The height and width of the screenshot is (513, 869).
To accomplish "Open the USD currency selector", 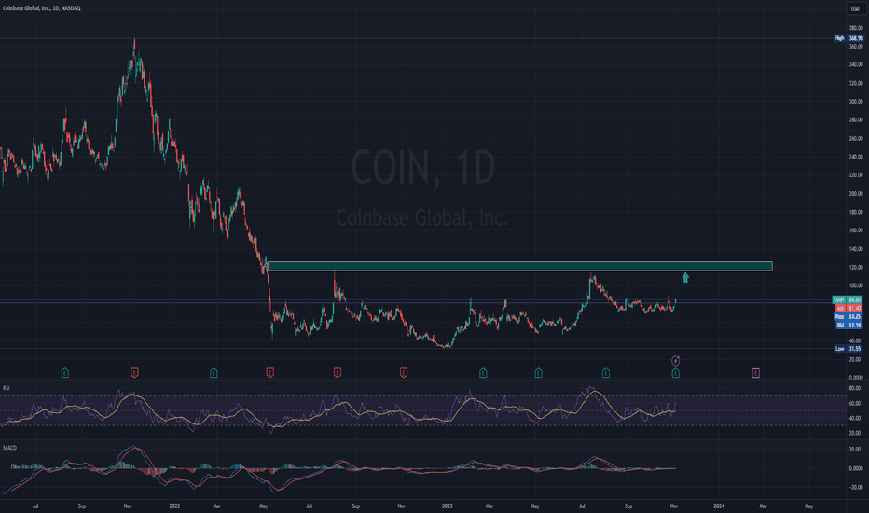I will (855, 8).
